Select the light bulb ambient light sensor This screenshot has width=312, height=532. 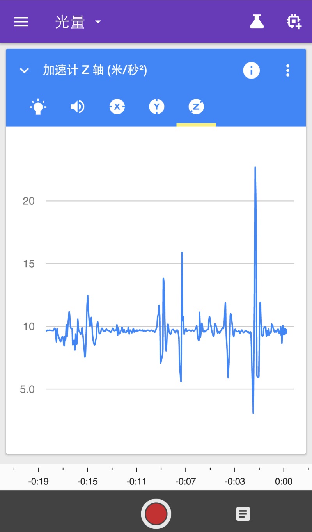click(38, 107)
